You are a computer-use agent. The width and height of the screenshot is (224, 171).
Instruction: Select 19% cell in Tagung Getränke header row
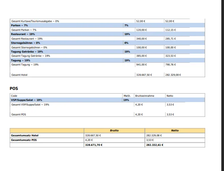[127, 51]
